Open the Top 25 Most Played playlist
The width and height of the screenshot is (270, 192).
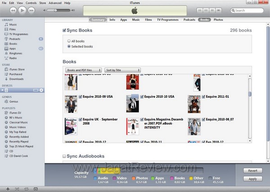coord(21,146)
